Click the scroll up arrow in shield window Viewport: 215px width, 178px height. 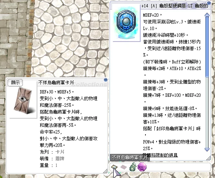(207, 15)
